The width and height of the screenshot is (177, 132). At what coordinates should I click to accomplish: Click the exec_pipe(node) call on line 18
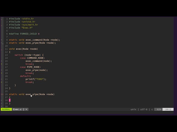click(x=37, y=70)
